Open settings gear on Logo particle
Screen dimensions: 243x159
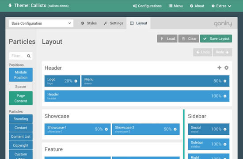point(76,81)
